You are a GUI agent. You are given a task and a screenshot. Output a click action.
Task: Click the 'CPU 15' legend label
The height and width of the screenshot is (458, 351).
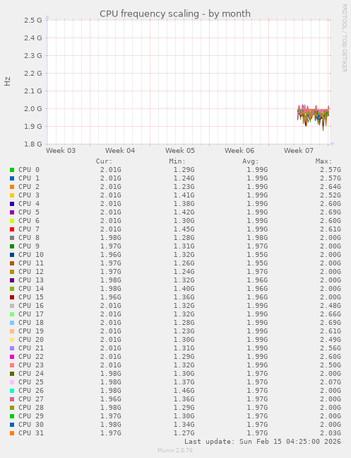point(31,297)
